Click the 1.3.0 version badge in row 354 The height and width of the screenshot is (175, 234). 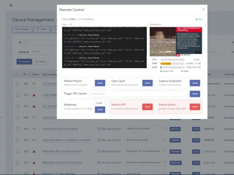coord(196,129)
